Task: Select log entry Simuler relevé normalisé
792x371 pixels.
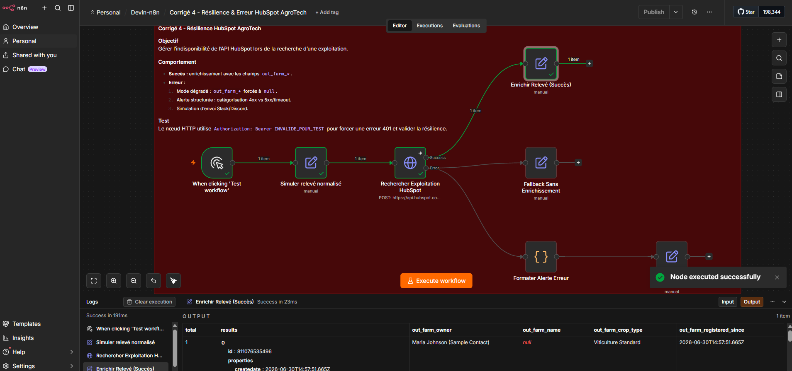Action: pyautogui.click(x=126, y=342)
